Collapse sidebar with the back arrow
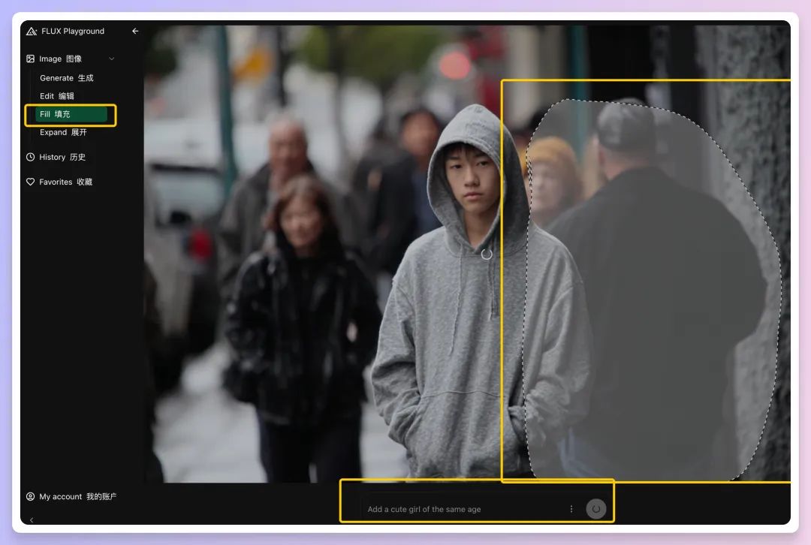 [135, 31]
